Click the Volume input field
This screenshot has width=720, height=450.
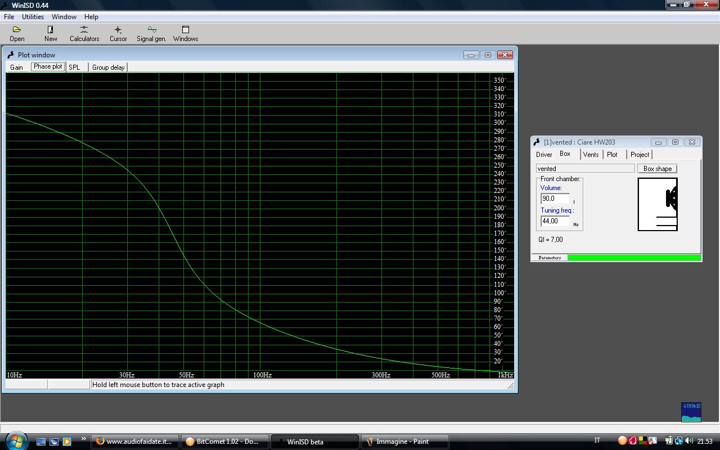[x=555, y=199]
